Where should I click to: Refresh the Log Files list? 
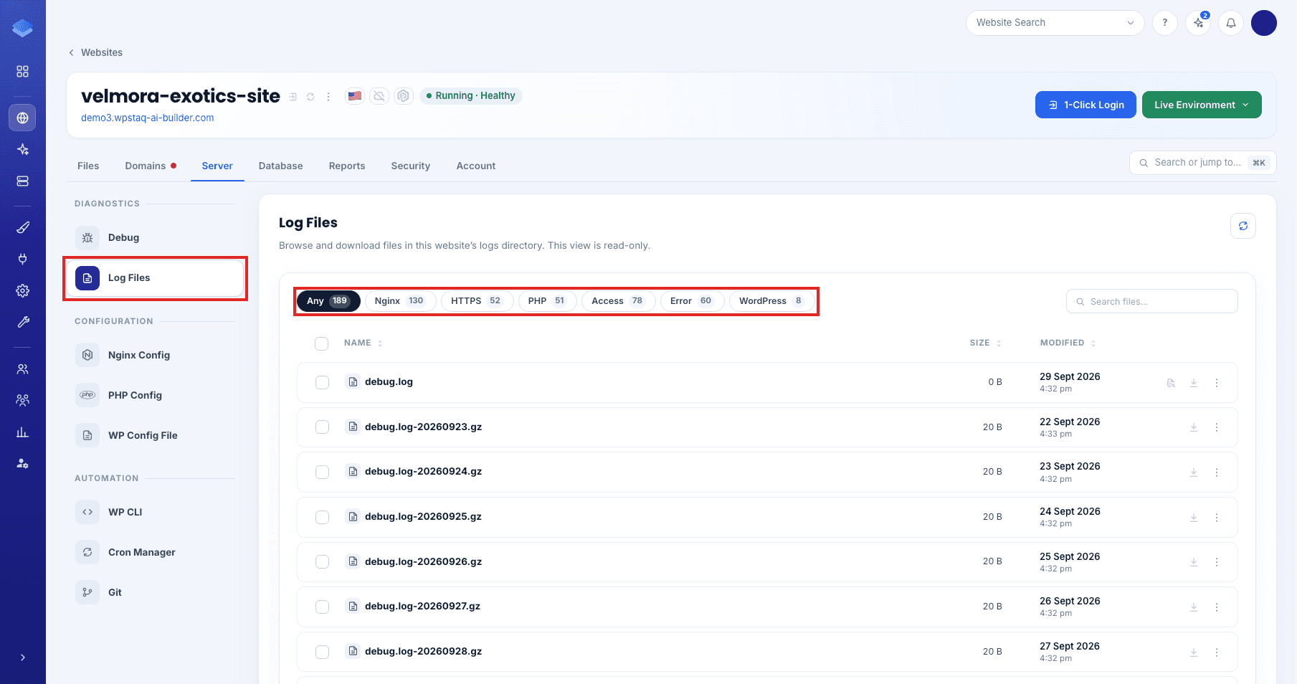pyautogui.click(x=1243, y=226)
